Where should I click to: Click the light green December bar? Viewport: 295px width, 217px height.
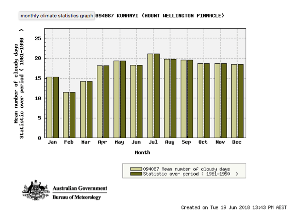[x=234, y=101]
